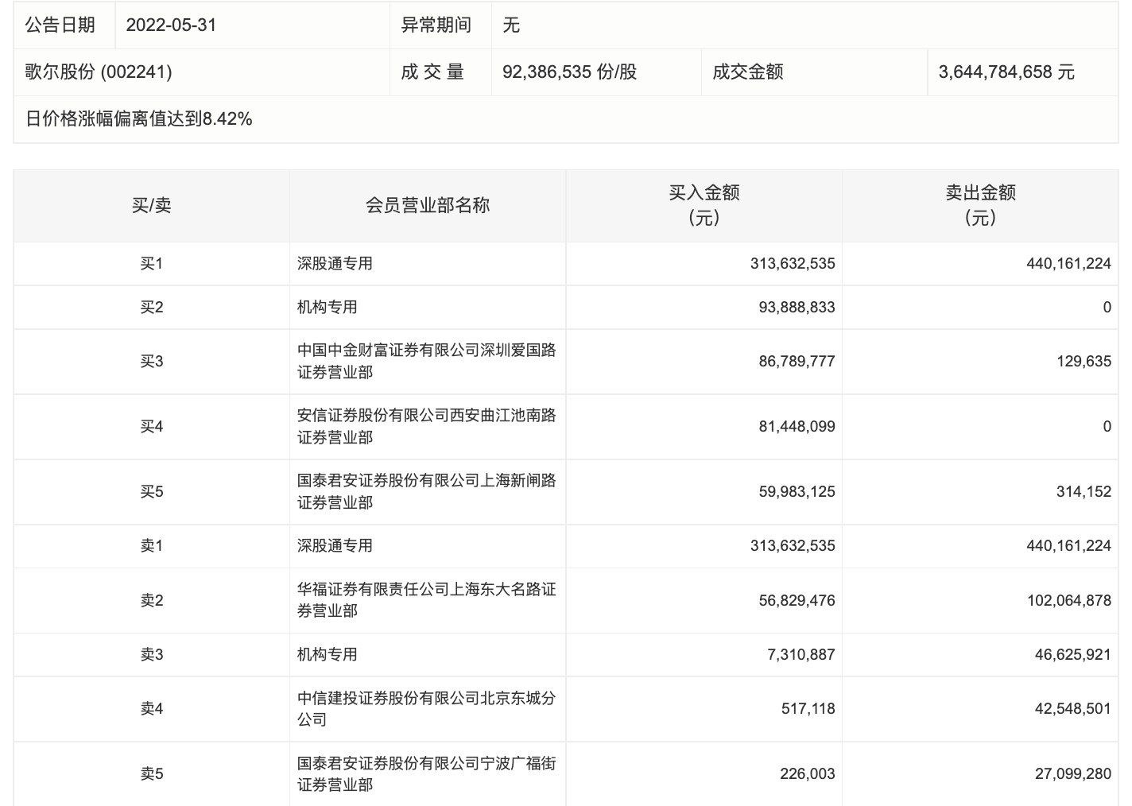Viewport: 1132px width, 806px height.
Task: Click sell amount 440,161,224 in 卖1 row
Action: 1068,545
